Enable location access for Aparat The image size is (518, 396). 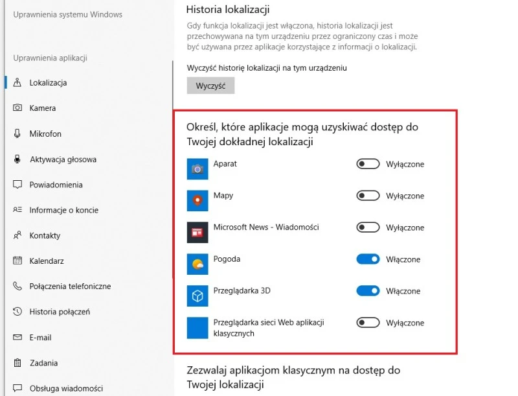pyautogui.click(x=368, y=164)
